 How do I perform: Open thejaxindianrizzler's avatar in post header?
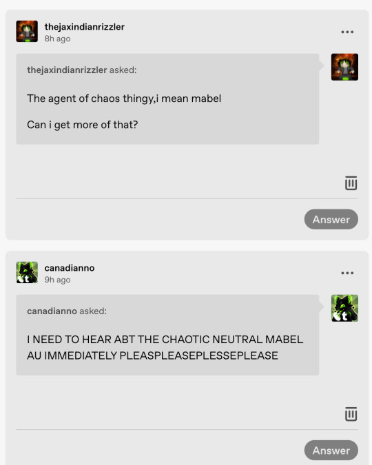(27, 31)
